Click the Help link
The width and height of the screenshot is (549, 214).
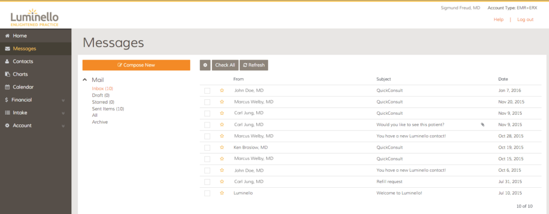click(x=499, y=20)
